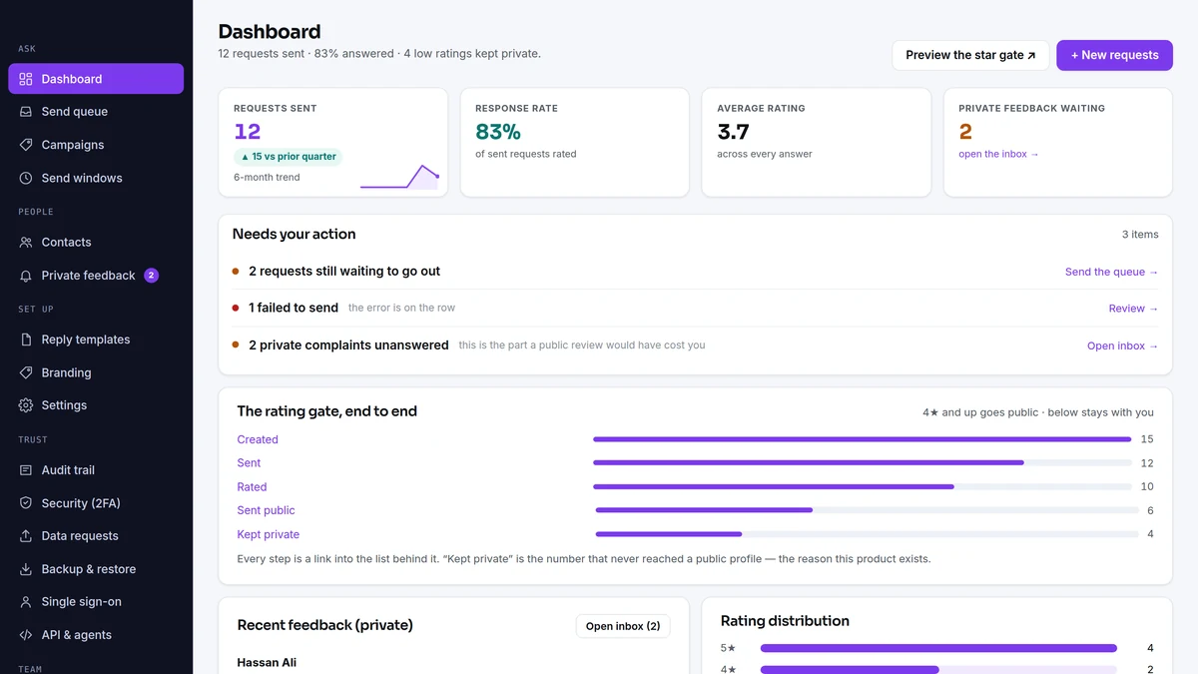The image size is (1198, 674).
Task: Click the Campaigns tag icon
Action: point(26,145)
